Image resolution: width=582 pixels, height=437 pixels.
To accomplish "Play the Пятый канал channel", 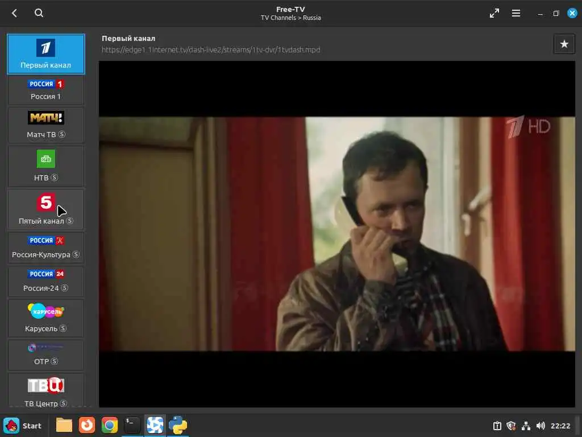I will coord(46,209).
